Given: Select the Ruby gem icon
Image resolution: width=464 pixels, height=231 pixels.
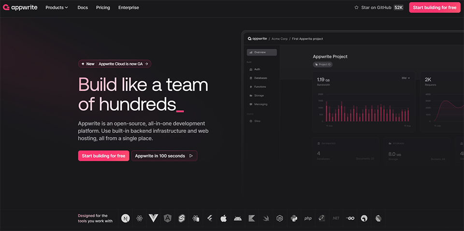Looking at the screenshot, I should click(x=322, y=218).
